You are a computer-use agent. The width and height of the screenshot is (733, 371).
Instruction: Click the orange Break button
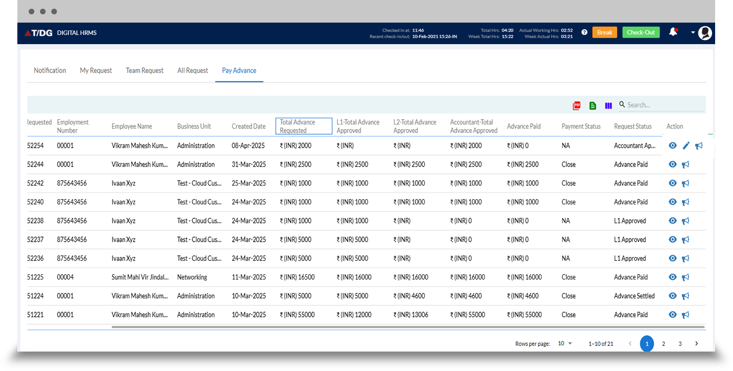tap(605, 33)
